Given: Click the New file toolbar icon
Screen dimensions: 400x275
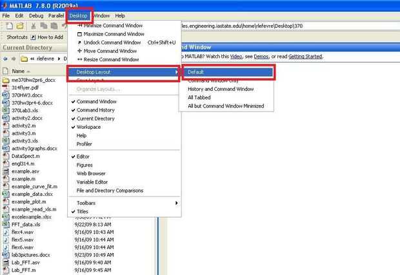Looking at the screenshot, I should 10,26.
